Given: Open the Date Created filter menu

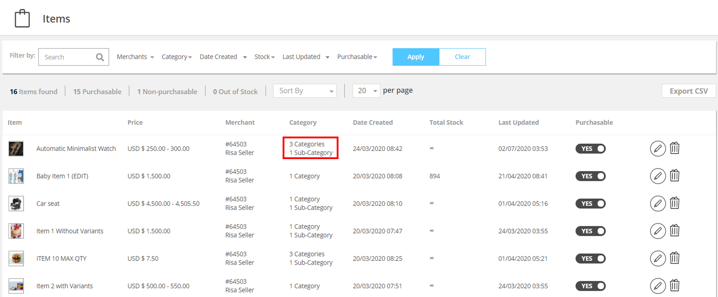Looking at the screenshot, I should point(223,57).
